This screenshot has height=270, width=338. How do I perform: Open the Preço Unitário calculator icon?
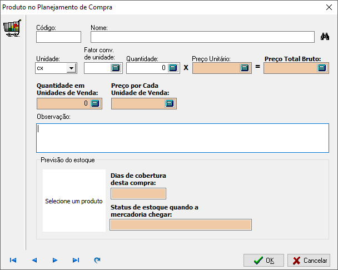(x=245, y=68)
